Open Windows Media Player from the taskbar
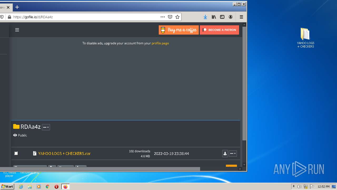The width and height of the screenshot is (337, 190). pyautogui.click(x=39, y=187)
